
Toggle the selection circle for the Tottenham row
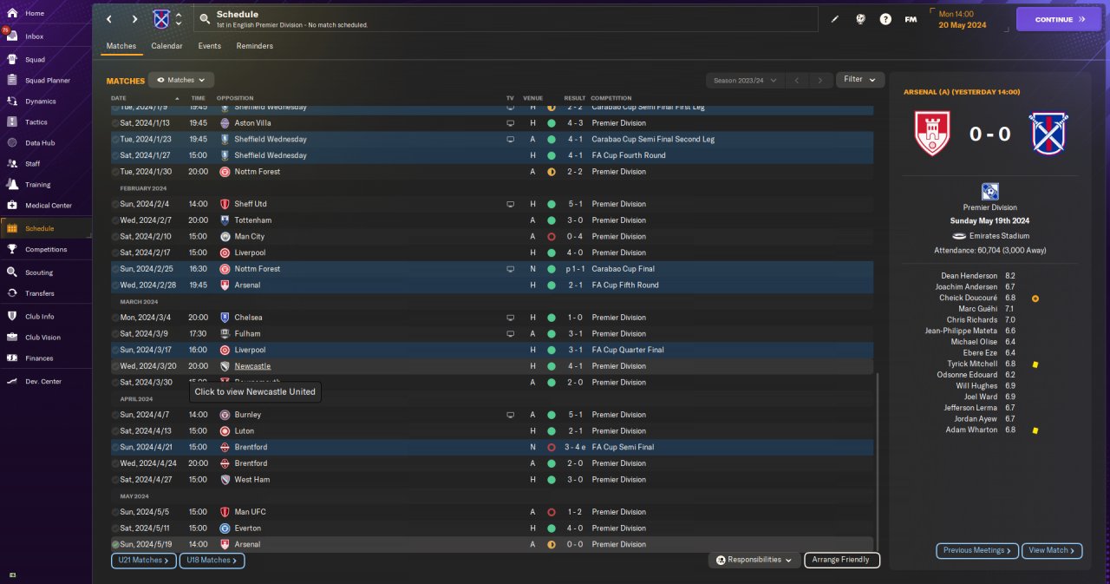pyautogui.click(x=115, y=220)
